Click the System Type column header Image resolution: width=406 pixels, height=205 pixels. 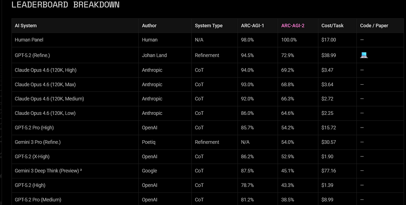click(x=209, y=25)
